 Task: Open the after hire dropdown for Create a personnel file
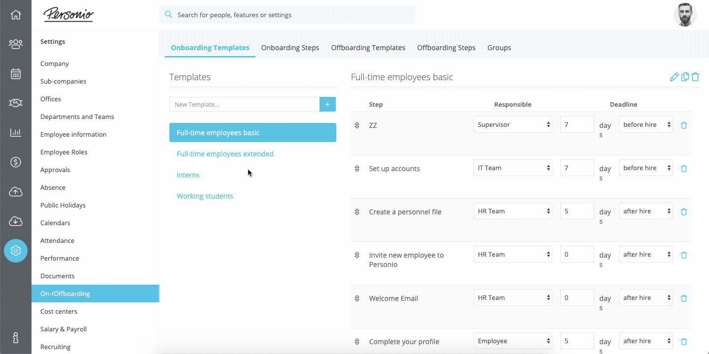point(646,211)
